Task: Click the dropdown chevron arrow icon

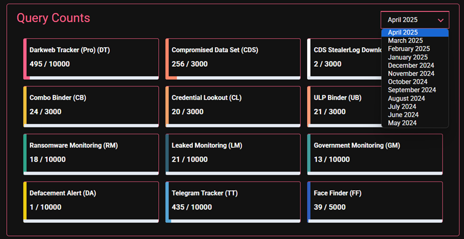Action: click(x=441, y=20)
